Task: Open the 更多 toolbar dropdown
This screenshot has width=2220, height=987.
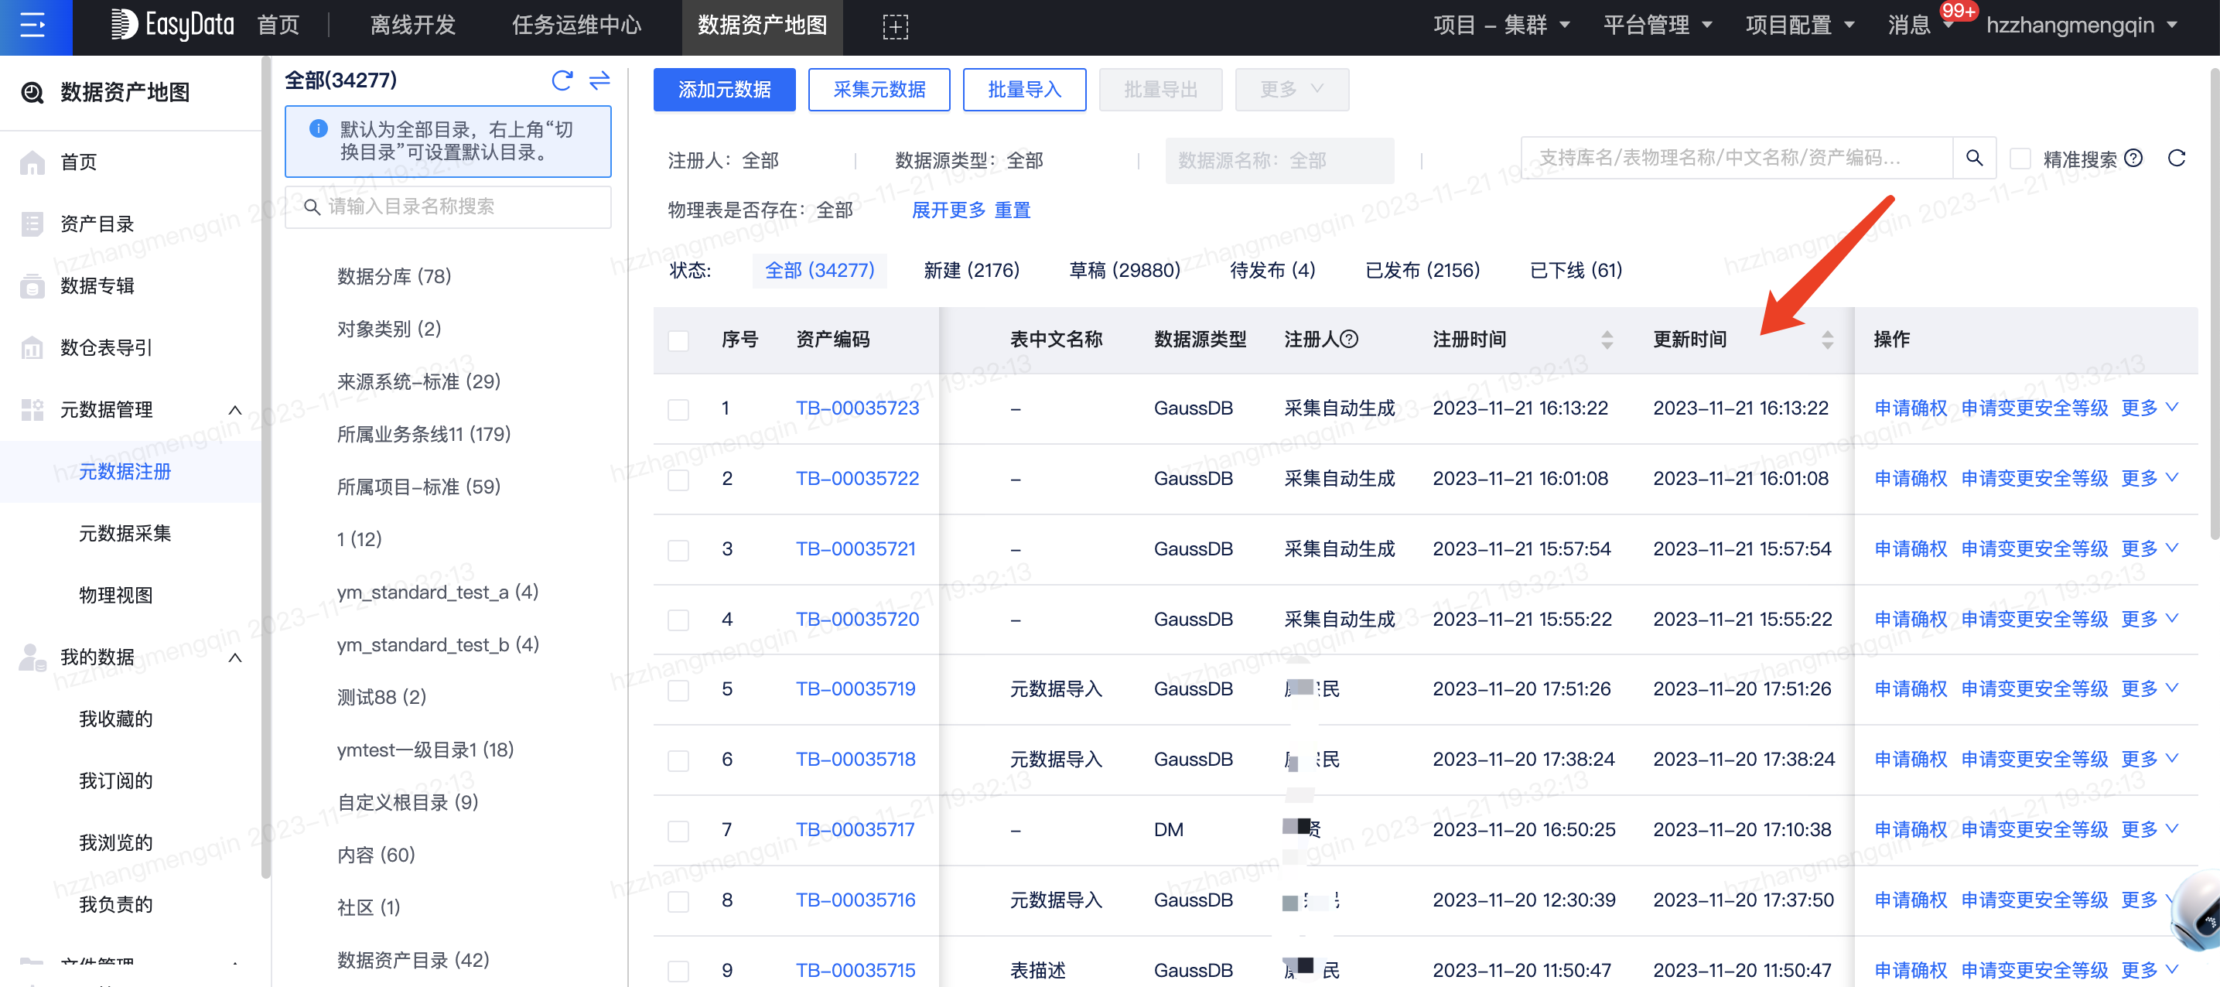Action: (1291, 90)
